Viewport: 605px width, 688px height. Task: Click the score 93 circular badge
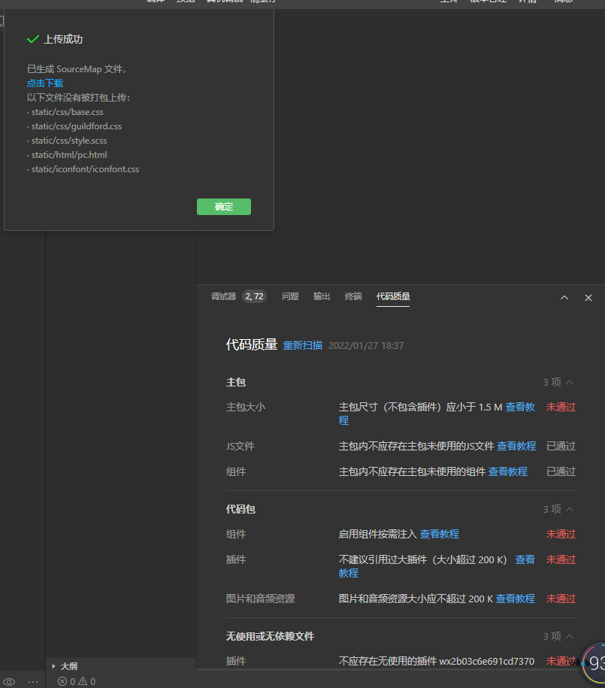594,662
